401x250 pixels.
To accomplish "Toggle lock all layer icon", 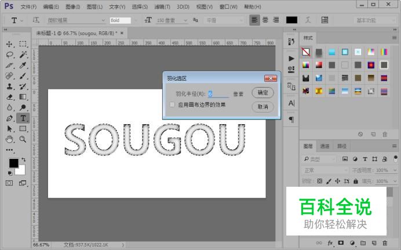I will [x=356, y=181].
